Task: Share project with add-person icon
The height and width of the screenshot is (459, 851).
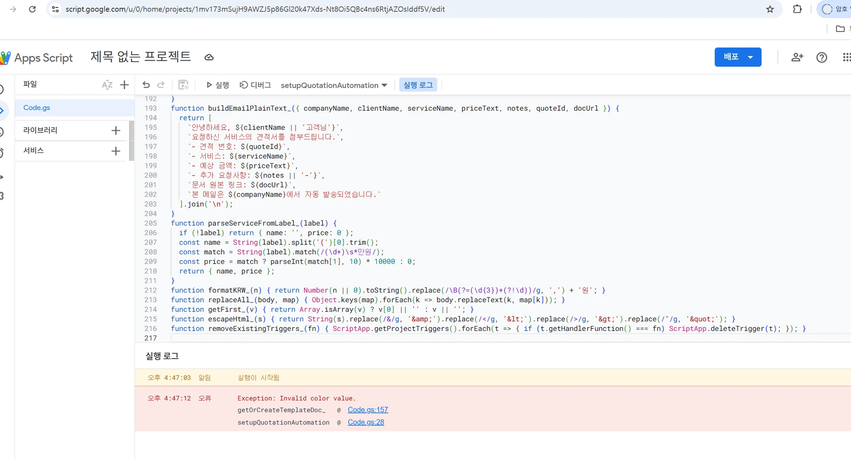Action: tap(797, 57)
